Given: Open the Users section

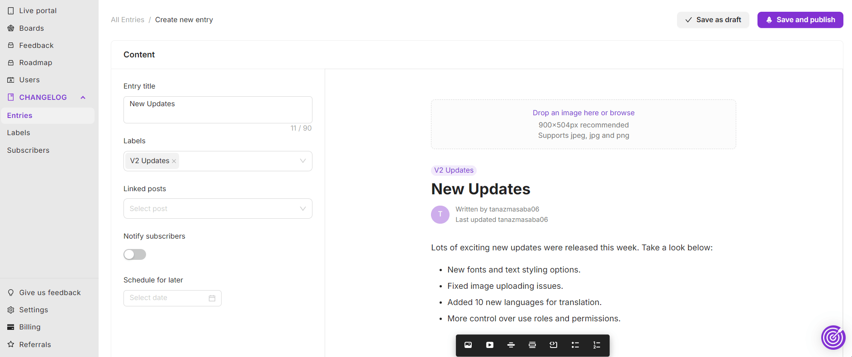Looking at the screenshot, I should click(29, 80).
